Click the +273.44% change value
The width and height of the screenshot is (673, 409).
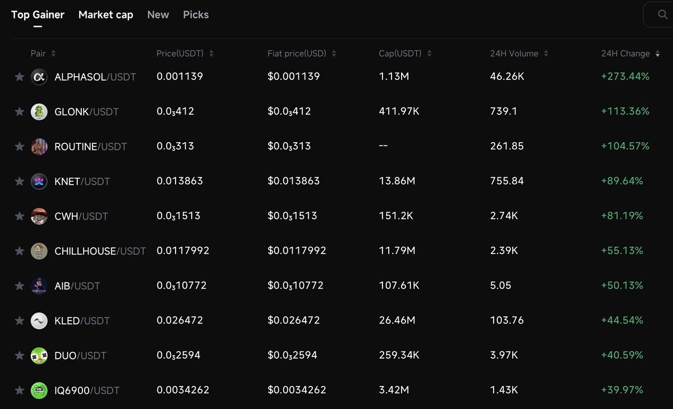tap(625, 76)
